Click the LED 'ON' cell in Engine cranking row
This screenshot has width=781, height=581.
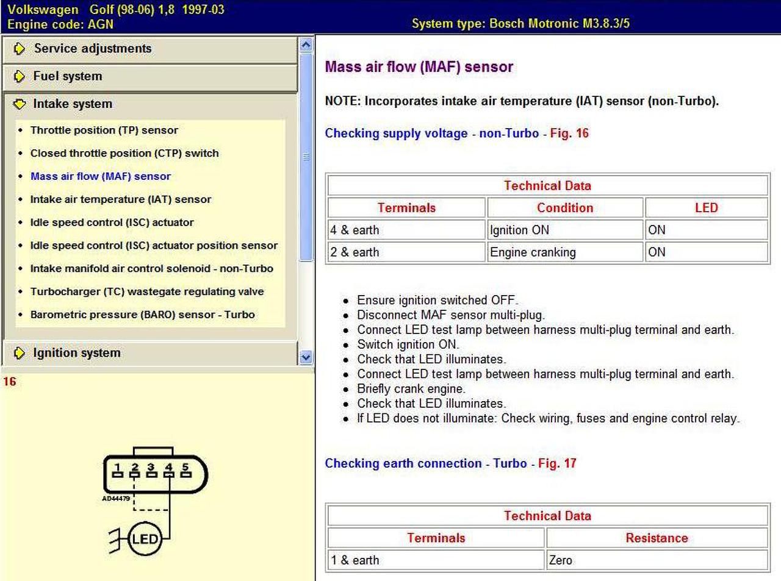click(707, 252)
